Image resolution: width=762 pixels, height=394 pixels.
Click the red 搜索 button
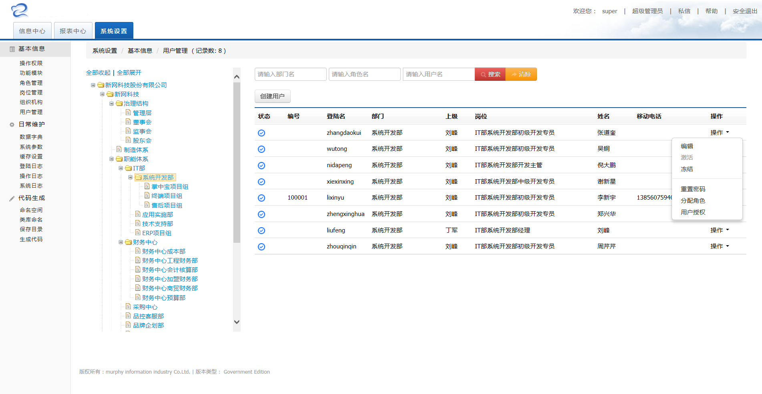tap(490, 74)
